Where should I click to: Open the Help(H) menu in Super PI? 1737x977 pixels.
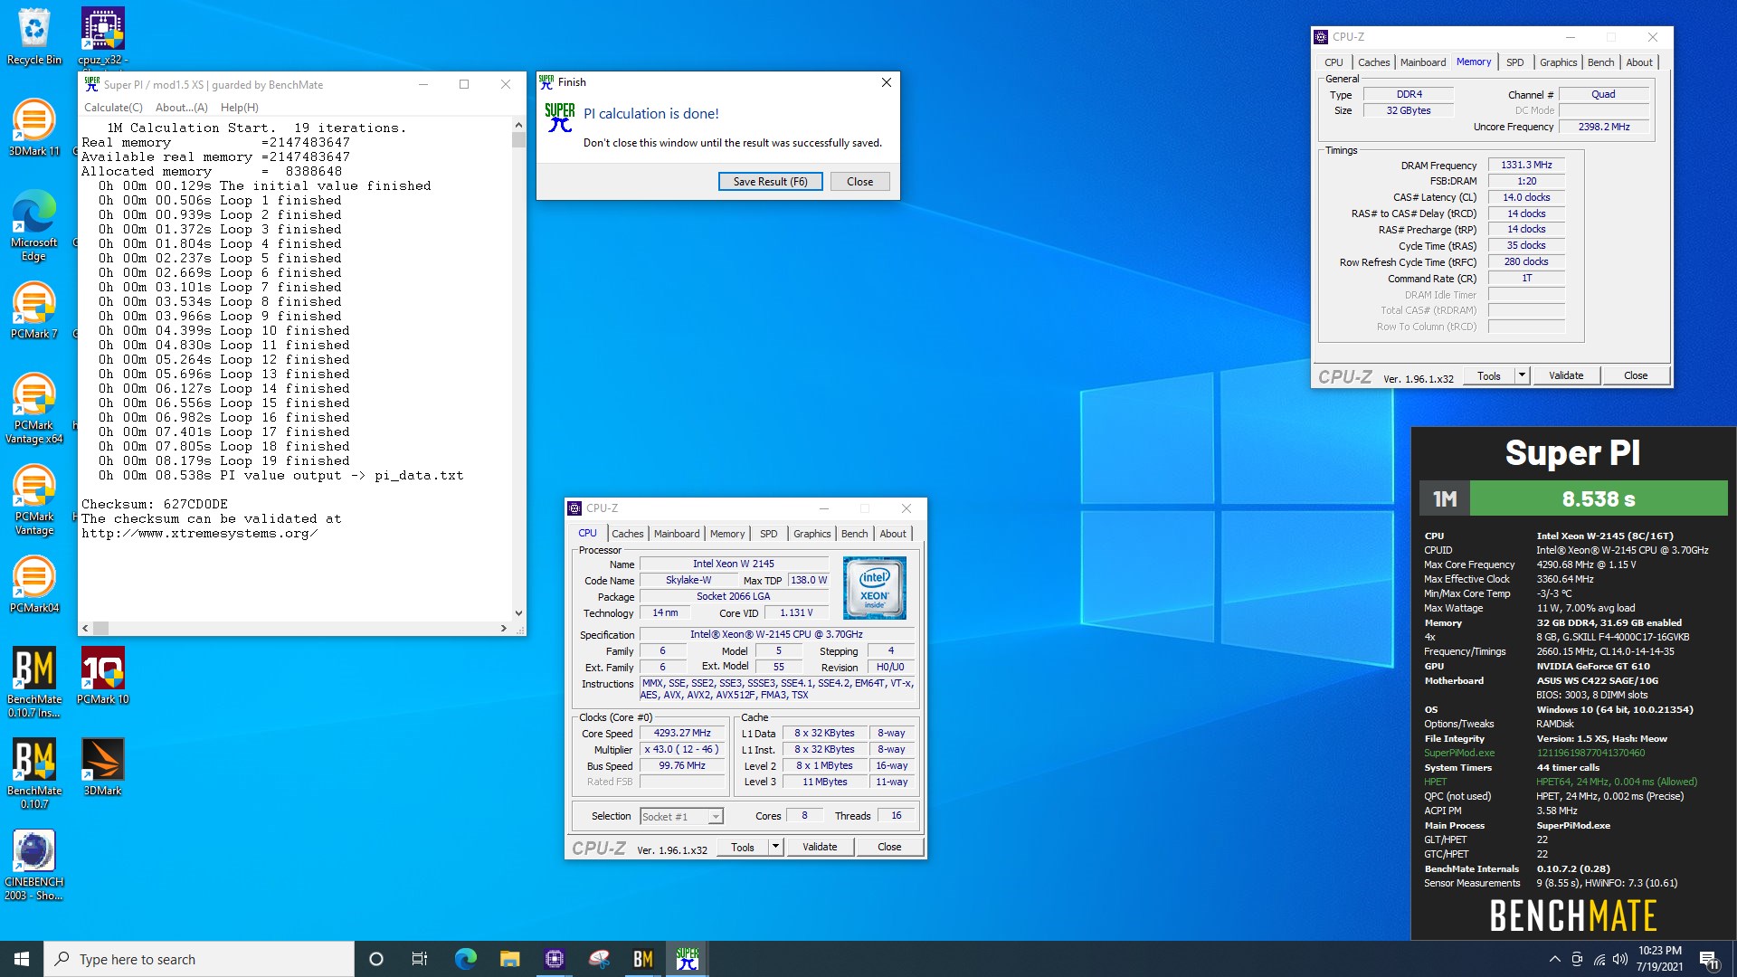[x=240, y=107]
